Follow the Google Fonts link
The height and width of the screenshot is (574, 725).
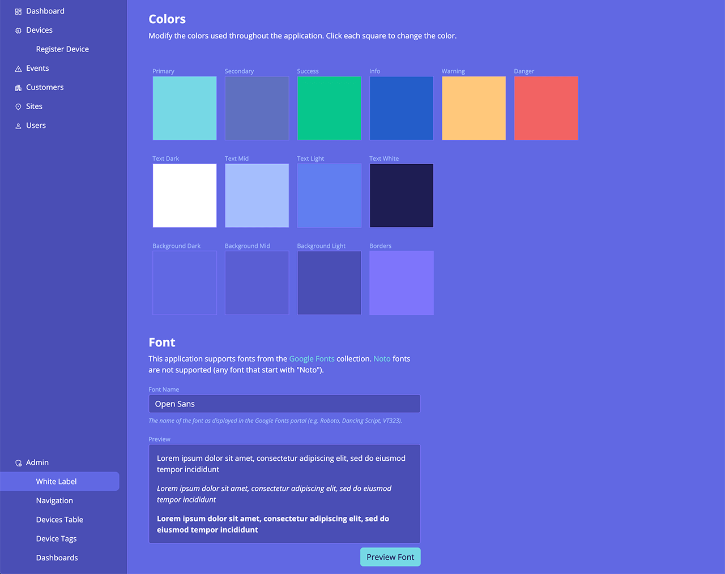point(312,359)
